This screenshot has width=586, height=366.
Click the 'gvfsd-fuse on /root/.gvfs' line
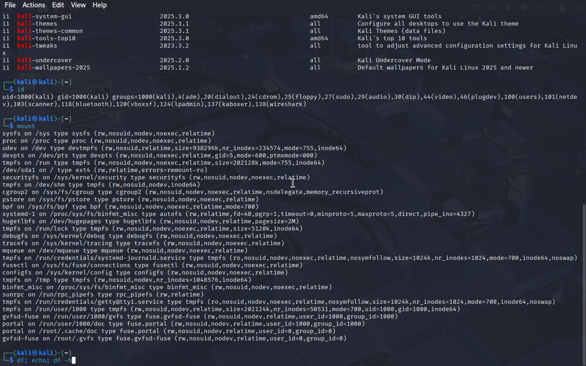pyautogui.click(x=174, y=339)
